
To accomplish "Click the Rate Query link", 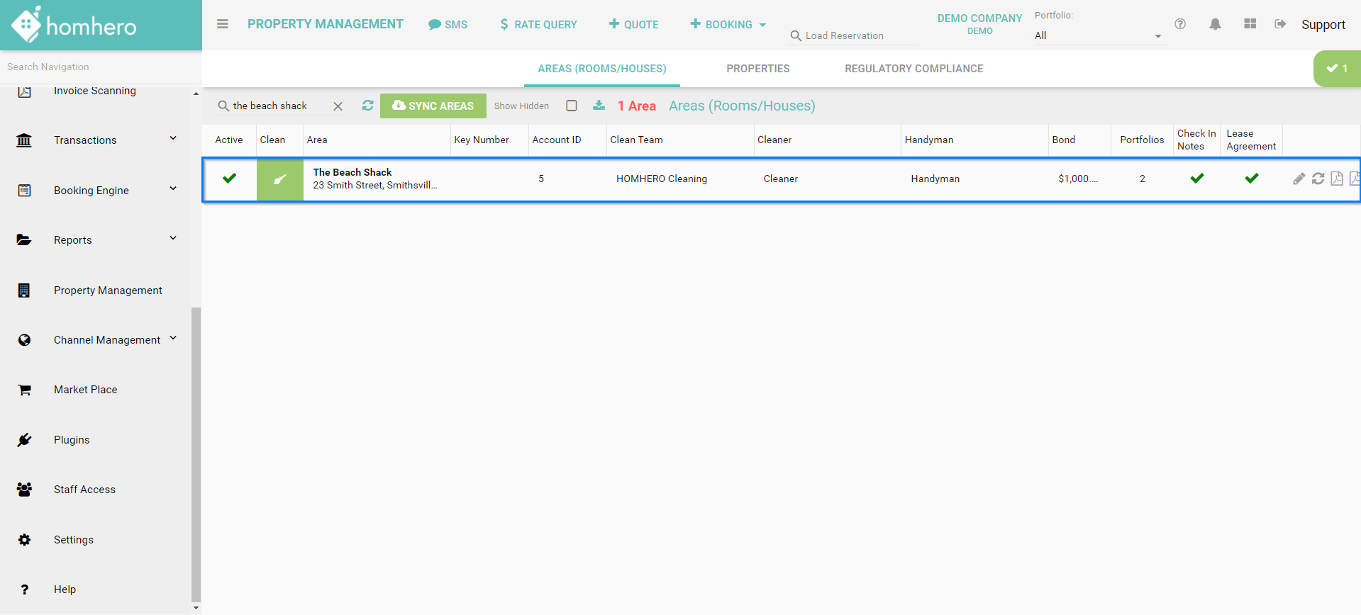I will pos(538,25).
